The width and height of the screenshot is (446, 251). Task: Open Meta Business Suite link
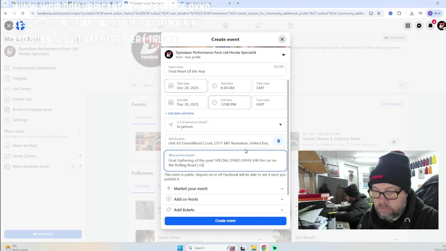43,166
